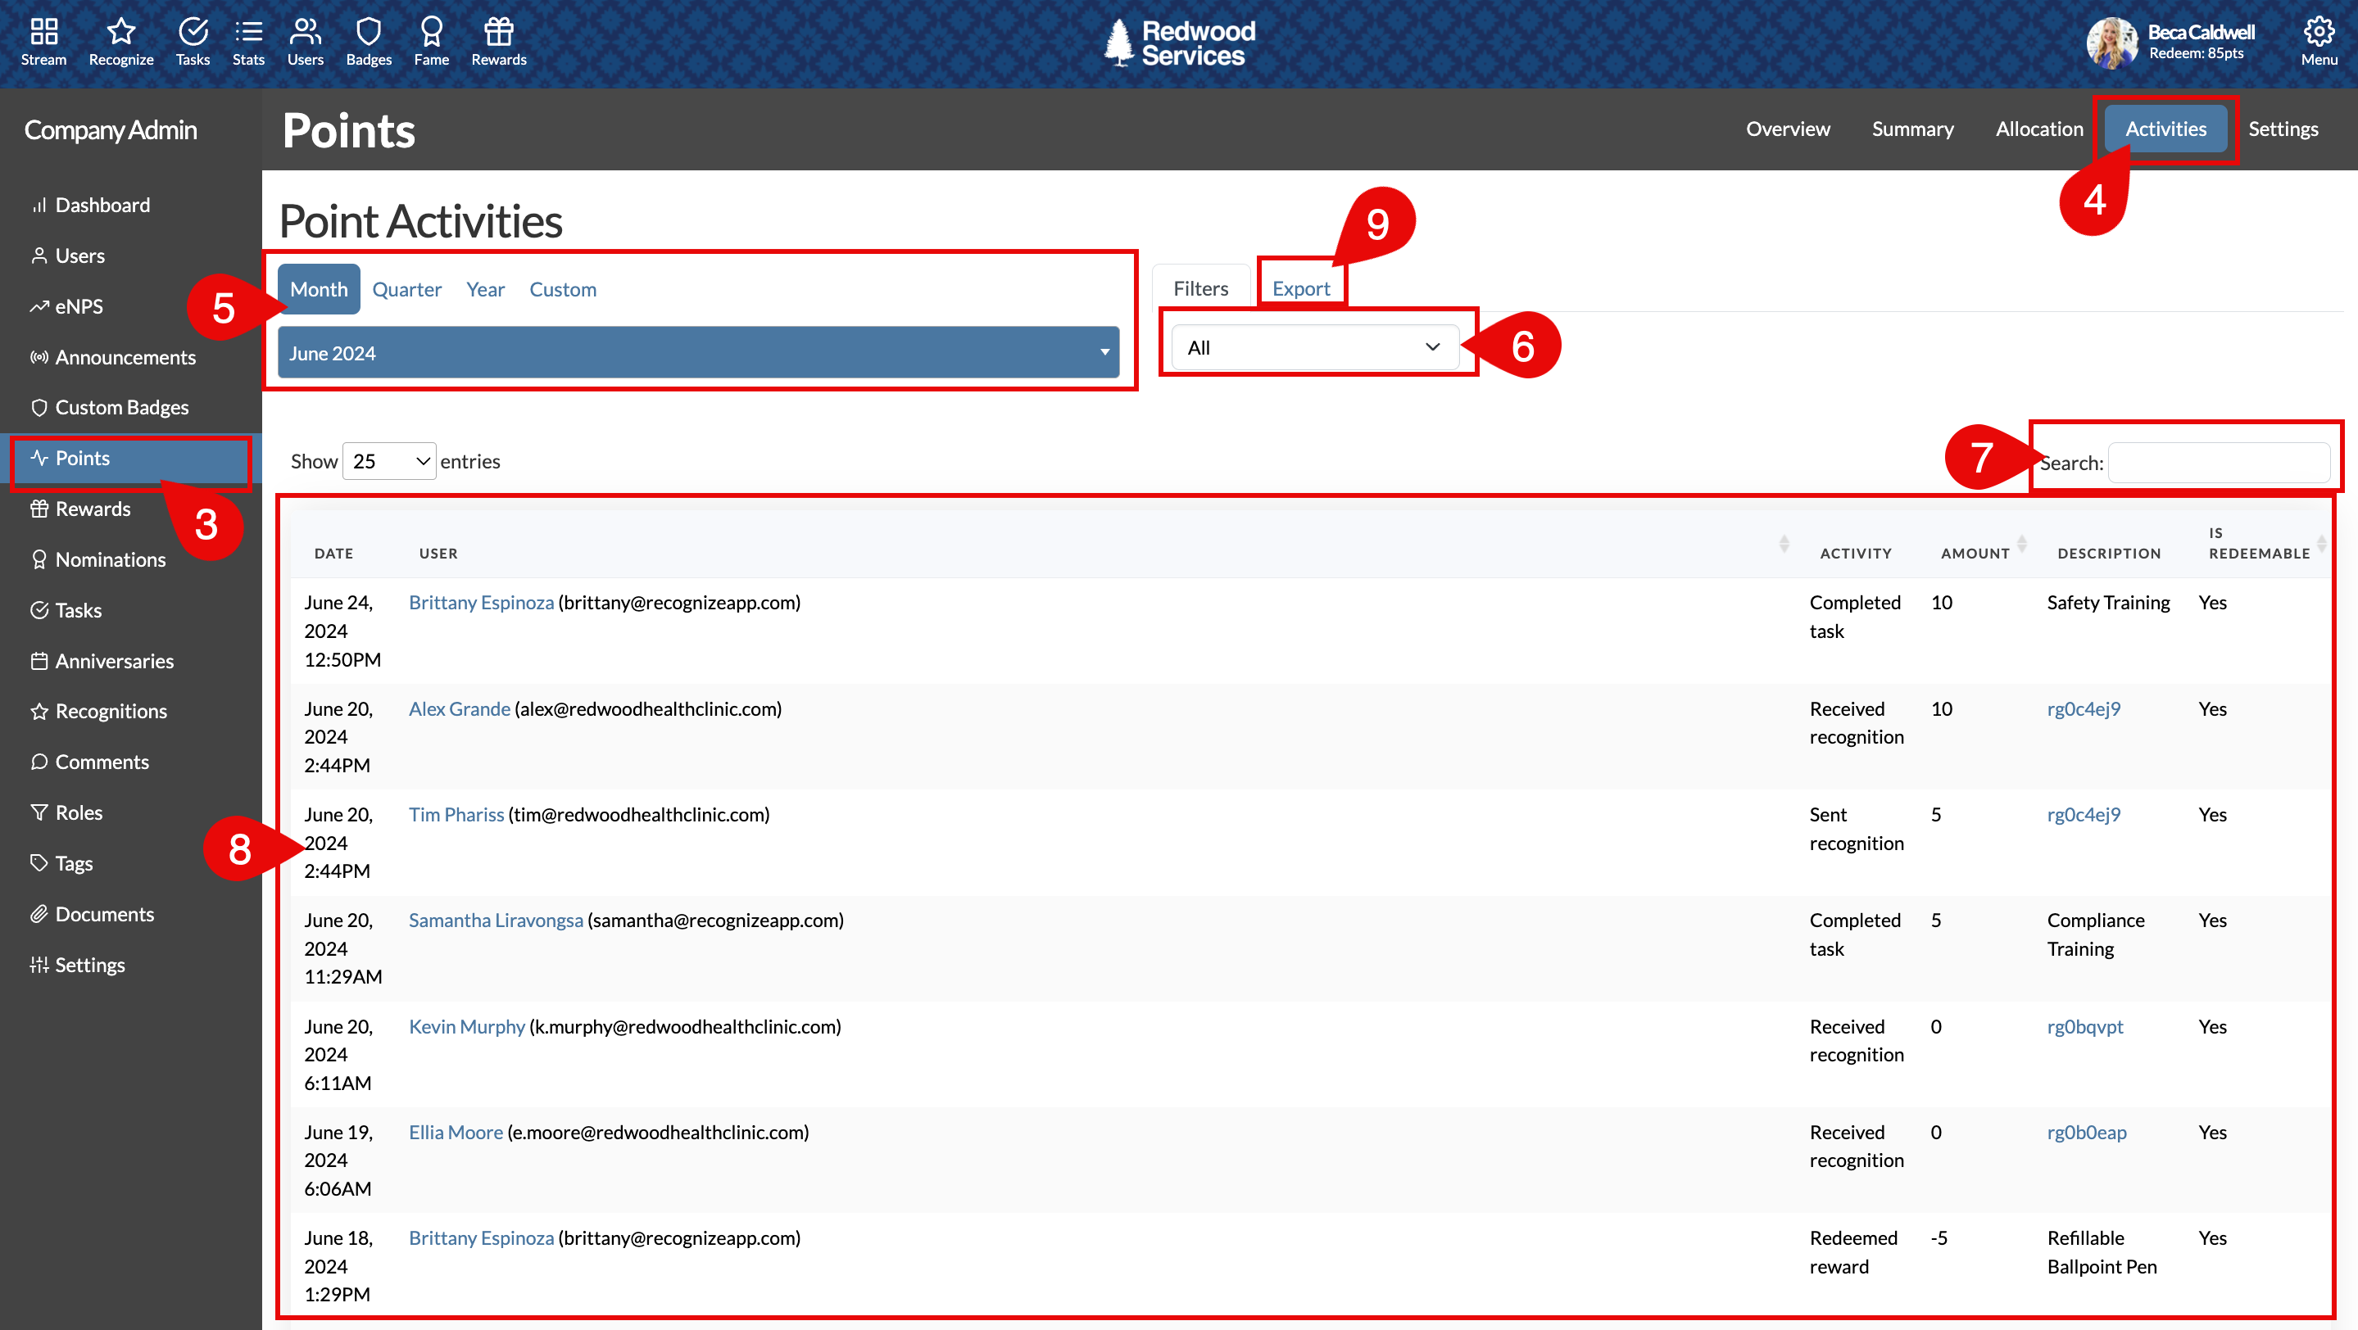Switch to the Overview tab

point(1788,129)
